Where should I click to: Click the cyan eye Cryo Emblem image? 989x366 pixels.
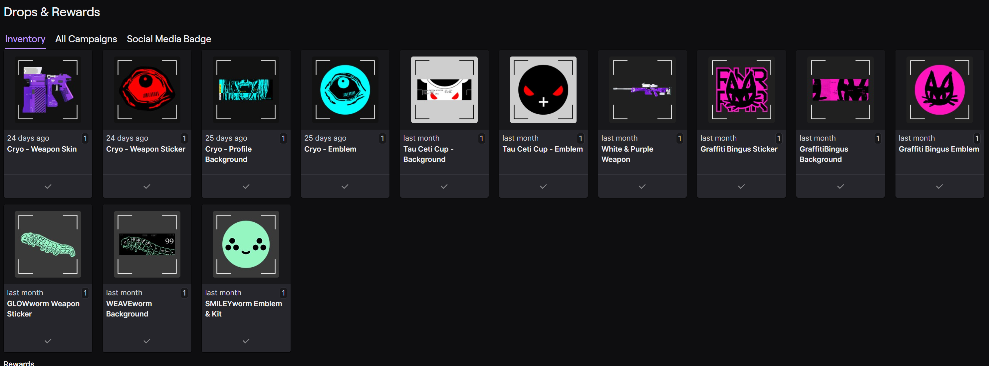pyautogui.click(x=345, y=90)
